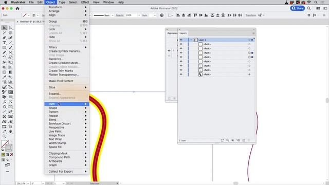The image size is (329, 185).
Task: Open the Transform submenu
Action: coord(67,7)
